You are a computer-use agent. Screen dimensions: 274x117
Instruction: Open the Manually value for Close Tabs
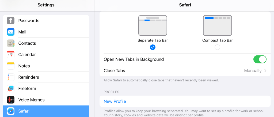(253, 71)
